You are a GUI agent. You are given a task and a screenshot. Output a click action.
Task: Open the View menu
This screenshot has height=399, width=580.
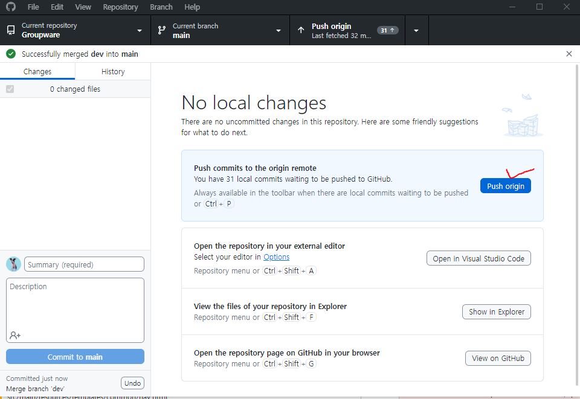tap(83, 7)
